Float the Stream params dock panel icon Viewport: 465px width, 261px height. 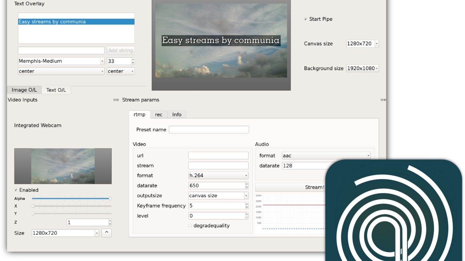tap(382, 100)
